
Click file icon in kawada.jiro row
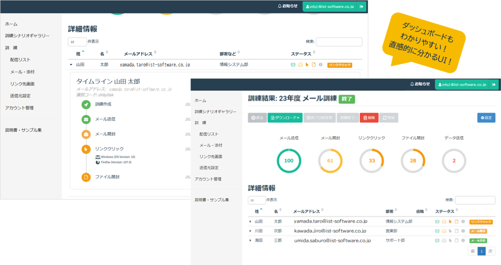(456, 231)
